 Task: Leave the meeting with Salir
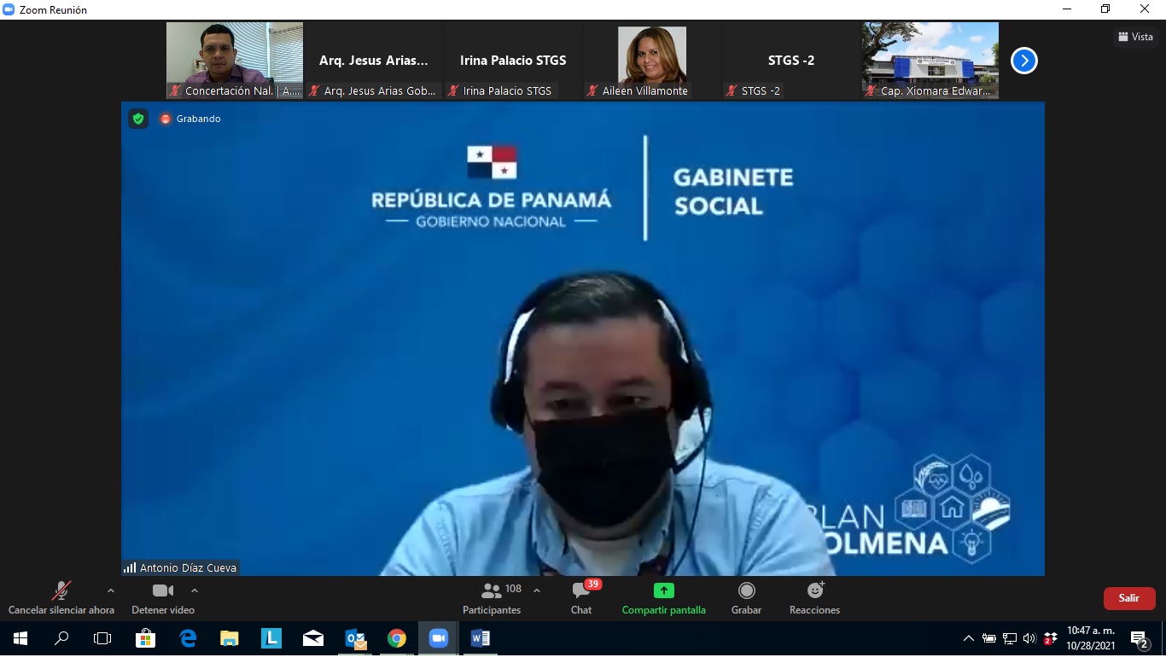pos(1128,598)
